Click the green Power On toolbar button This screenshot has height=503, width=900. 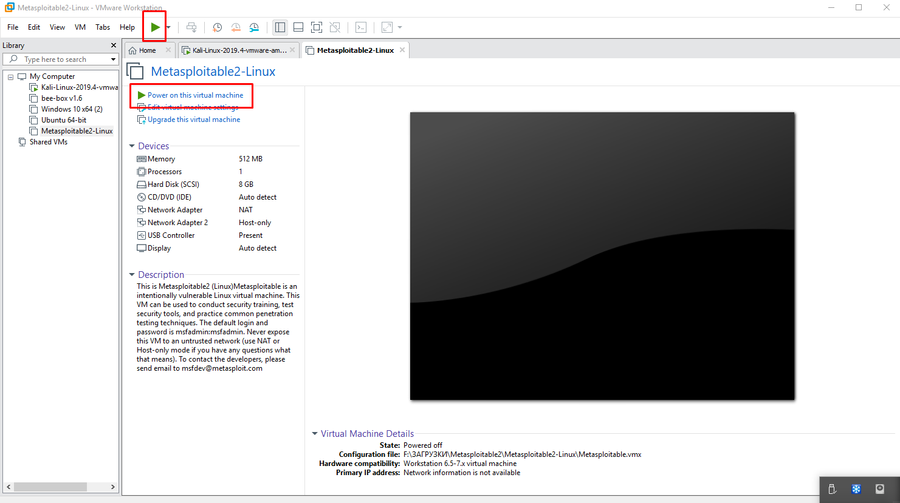(155, 27)
